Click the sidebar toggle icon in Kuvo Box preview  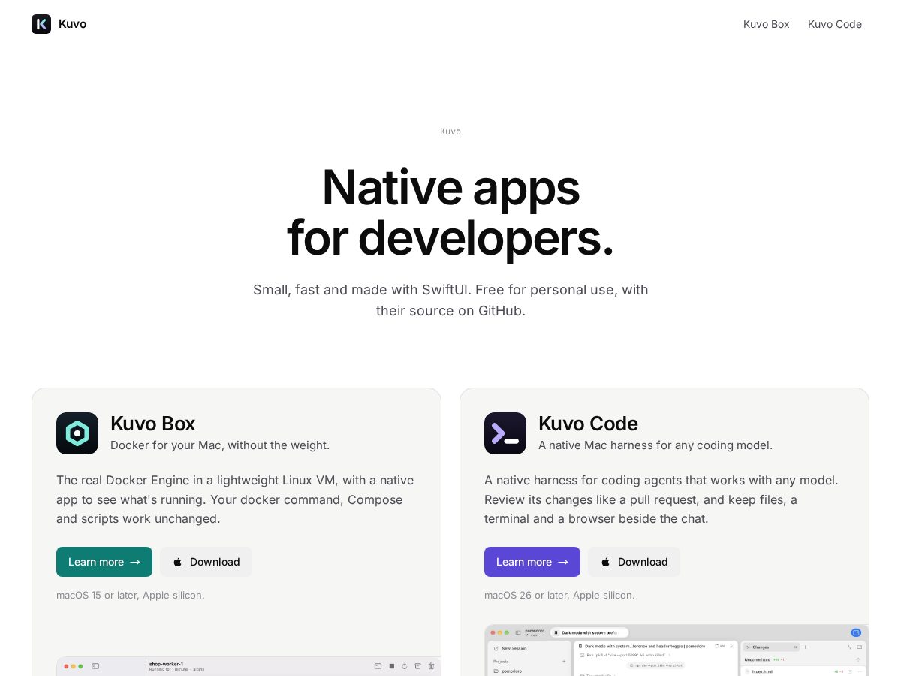[x=95, y=666]
